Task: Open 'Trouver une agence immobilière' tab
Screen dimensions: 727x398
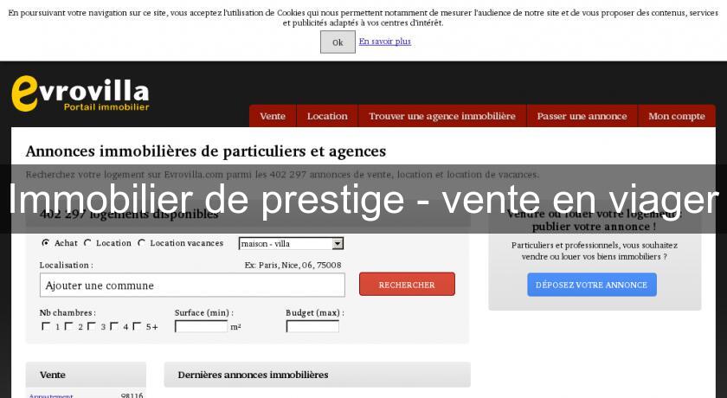Action: (x=441, y=116)
